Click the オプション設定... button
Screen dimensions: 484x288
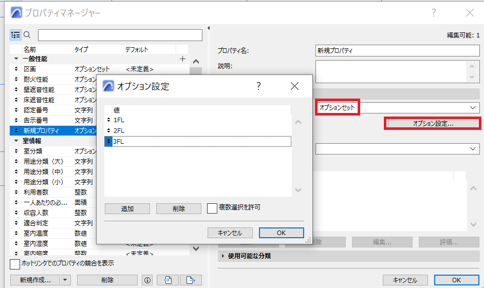point(433,123)
